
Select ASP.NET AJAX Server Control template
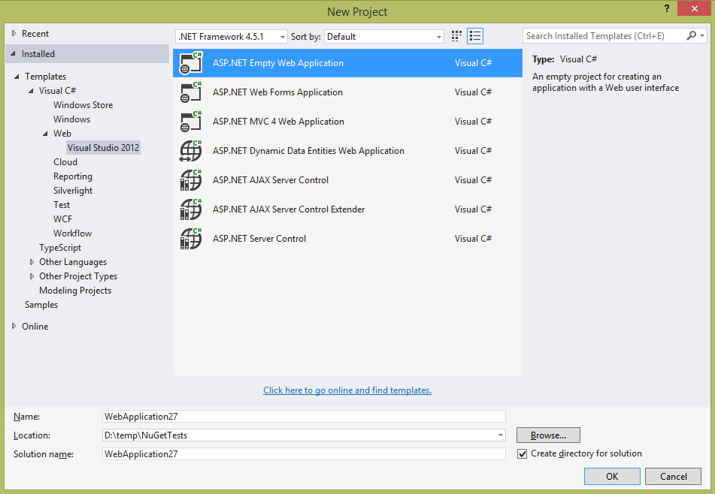pyautogui.click(x=347, y=180)
